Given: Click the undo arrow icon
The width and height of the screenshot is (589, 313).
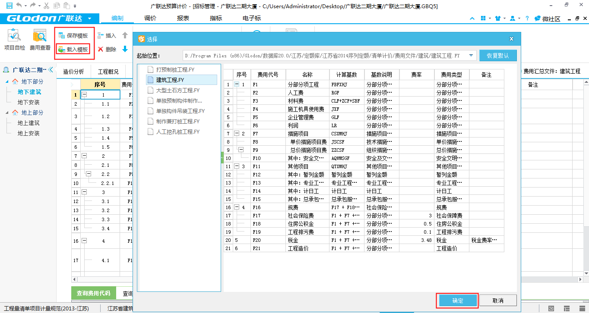Looking at the screenshot, I should point(19,6).
